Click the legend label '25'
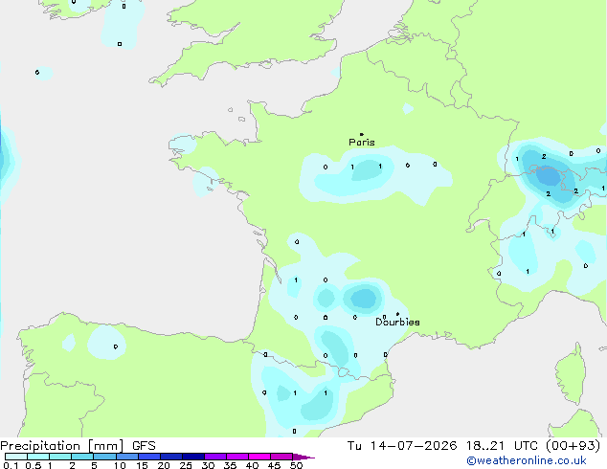 pyautogui.click(x=186, y=465)
